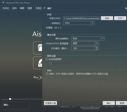
Task: Expand the hardware acceleration 自动 dropdown
Action: click(88, 39)
